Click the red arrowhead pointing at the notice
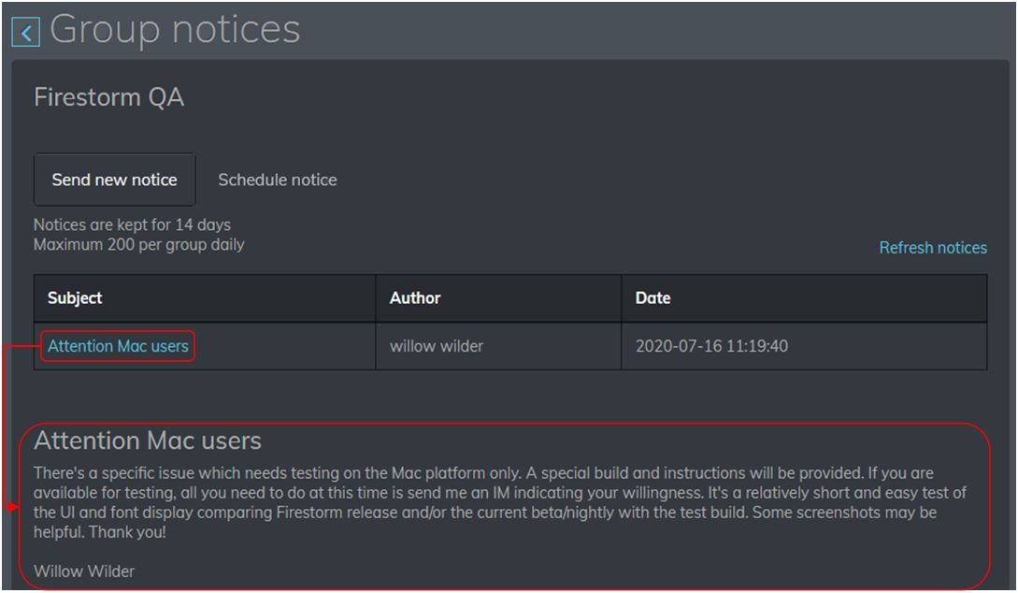 [x=12, y=507]
